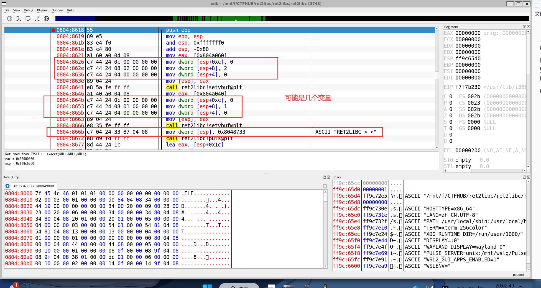Open the Linux penguin taskbar app
Viewport: 541px width, 288px height.
coord(325,286)
